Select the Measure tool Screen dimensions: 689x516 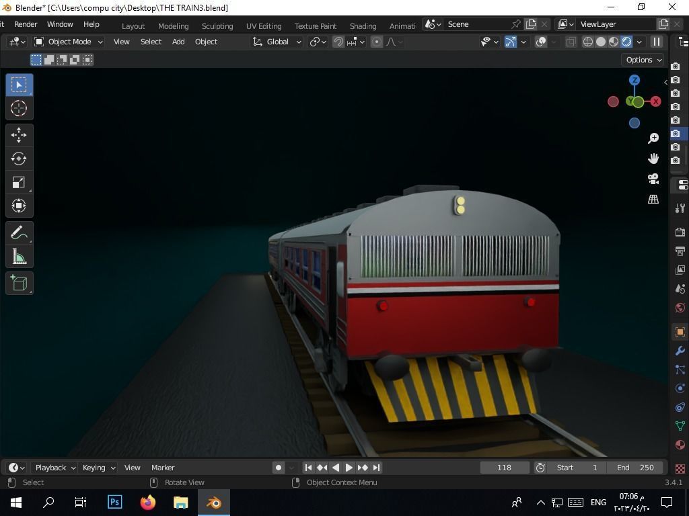click(19, 256)
